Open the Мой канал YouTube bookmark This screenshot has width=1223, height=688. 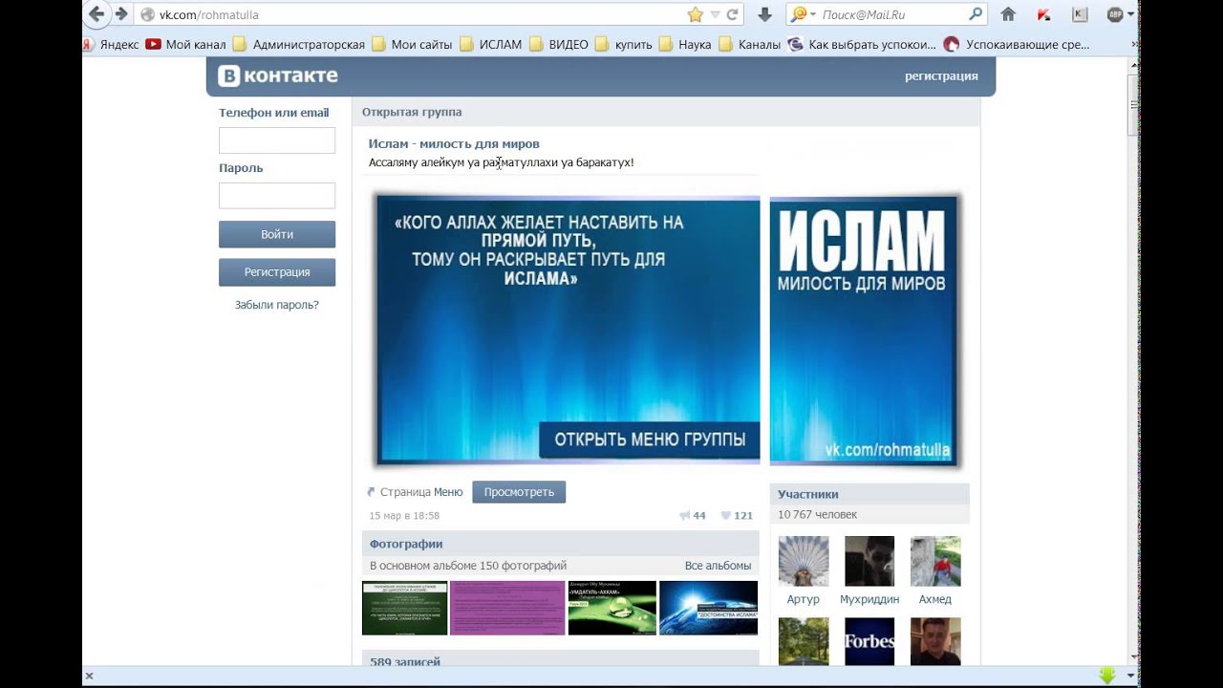186,44
